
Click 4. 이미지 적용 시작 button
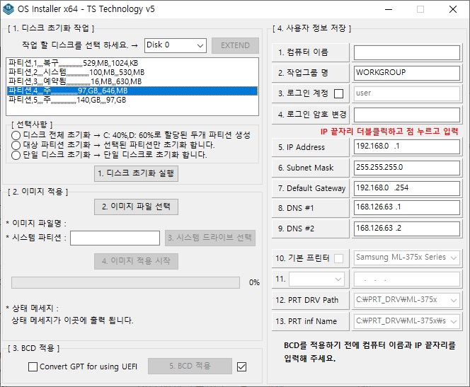point(136,261)
